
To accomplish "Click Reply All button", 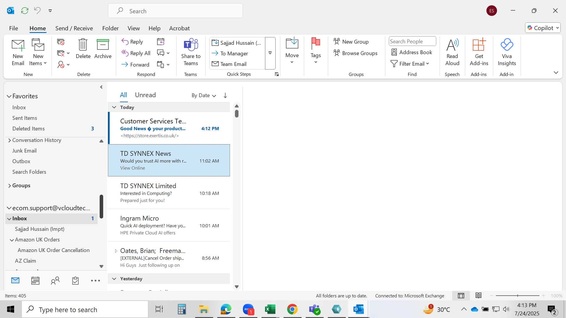I will coord(136,53).
